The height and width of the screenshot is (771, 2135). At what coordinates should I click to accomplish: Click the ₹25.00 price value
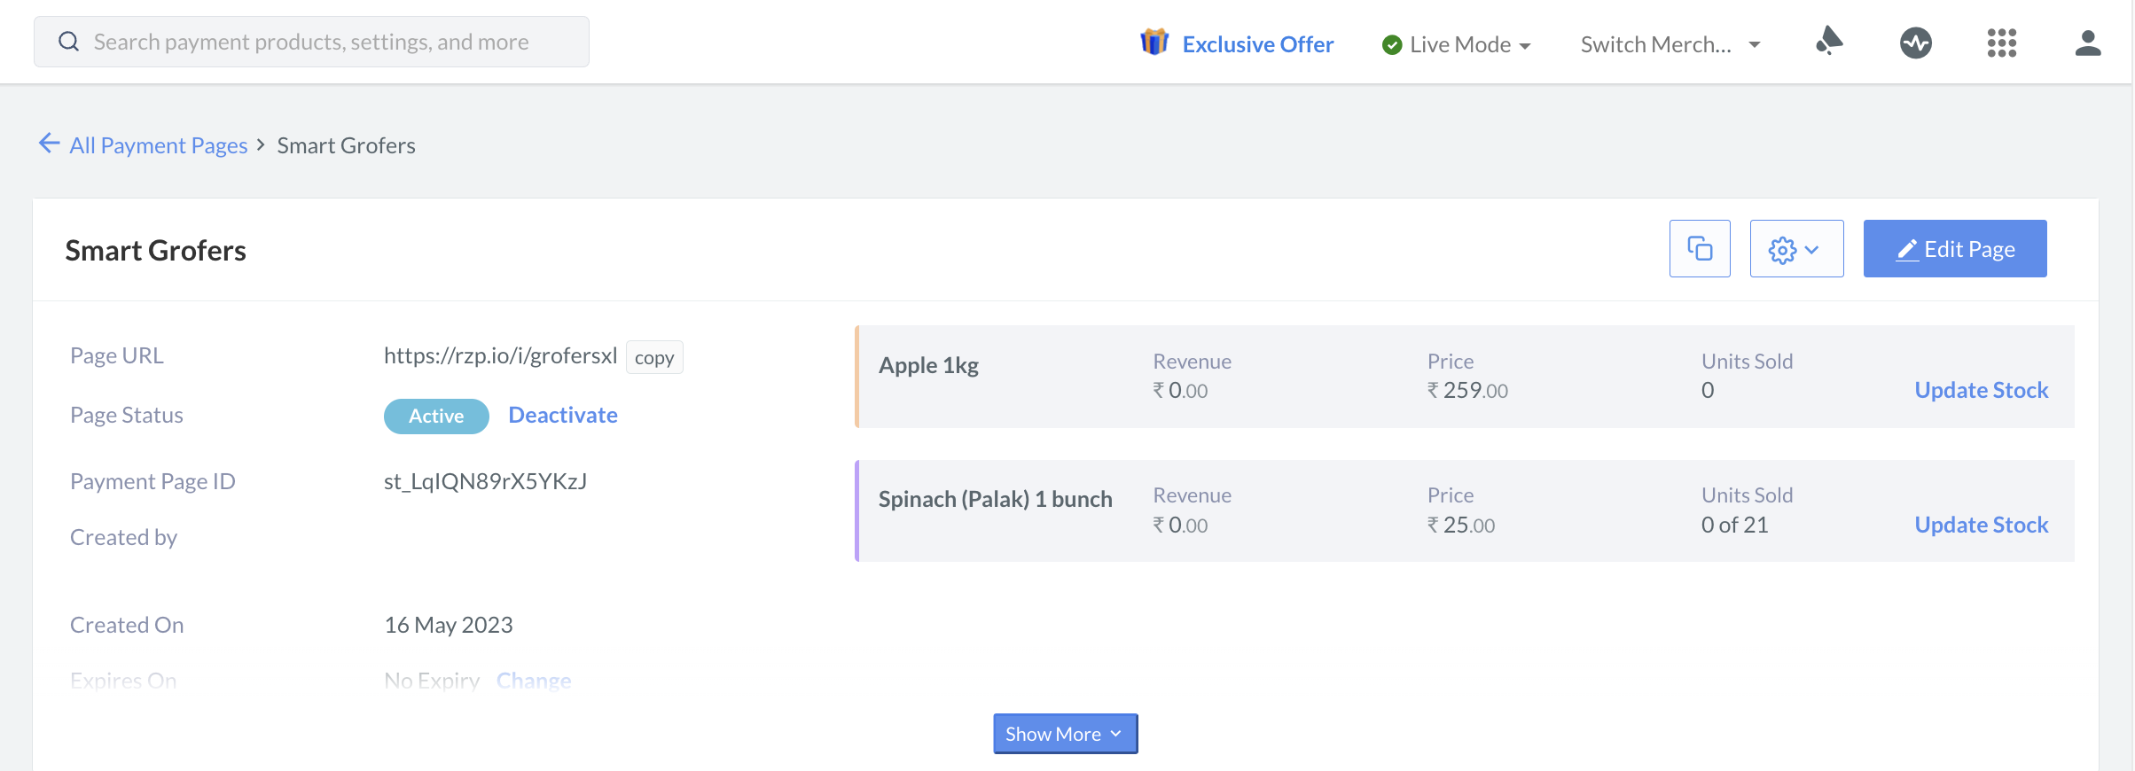pos(1461,525)
